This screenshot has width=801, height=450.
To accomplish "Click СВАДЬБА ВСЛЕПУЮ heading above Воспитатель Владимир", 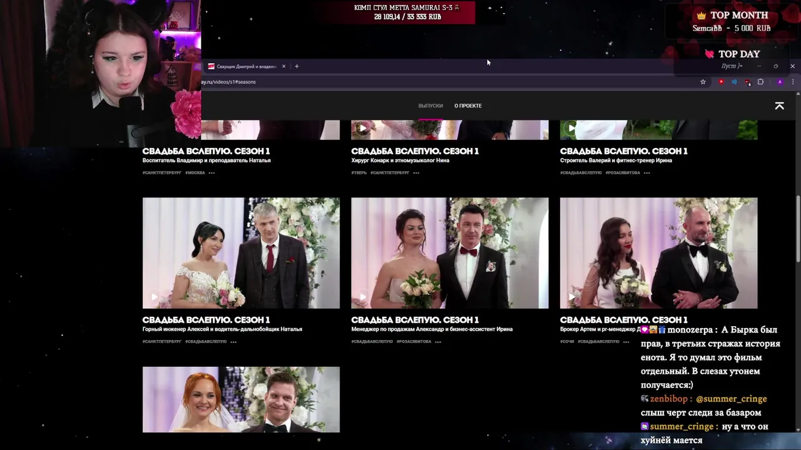I will tap(206, 151).
